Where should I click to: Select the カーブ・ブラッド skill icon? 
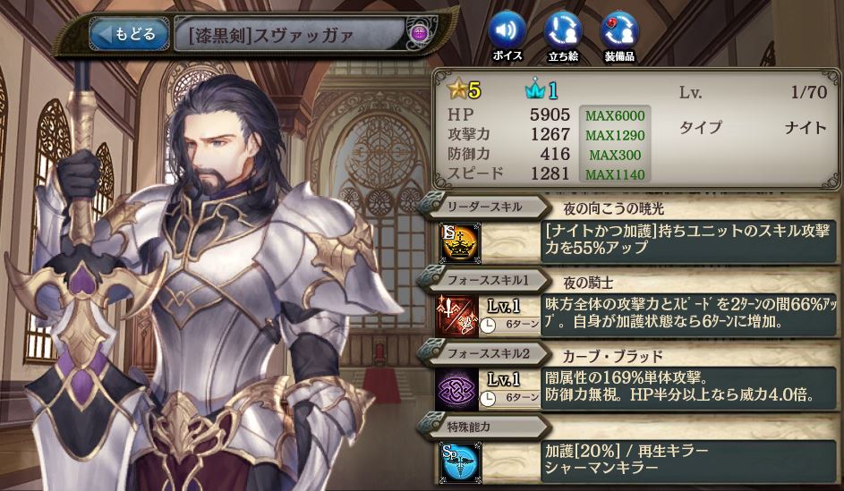tap(457, 389)
